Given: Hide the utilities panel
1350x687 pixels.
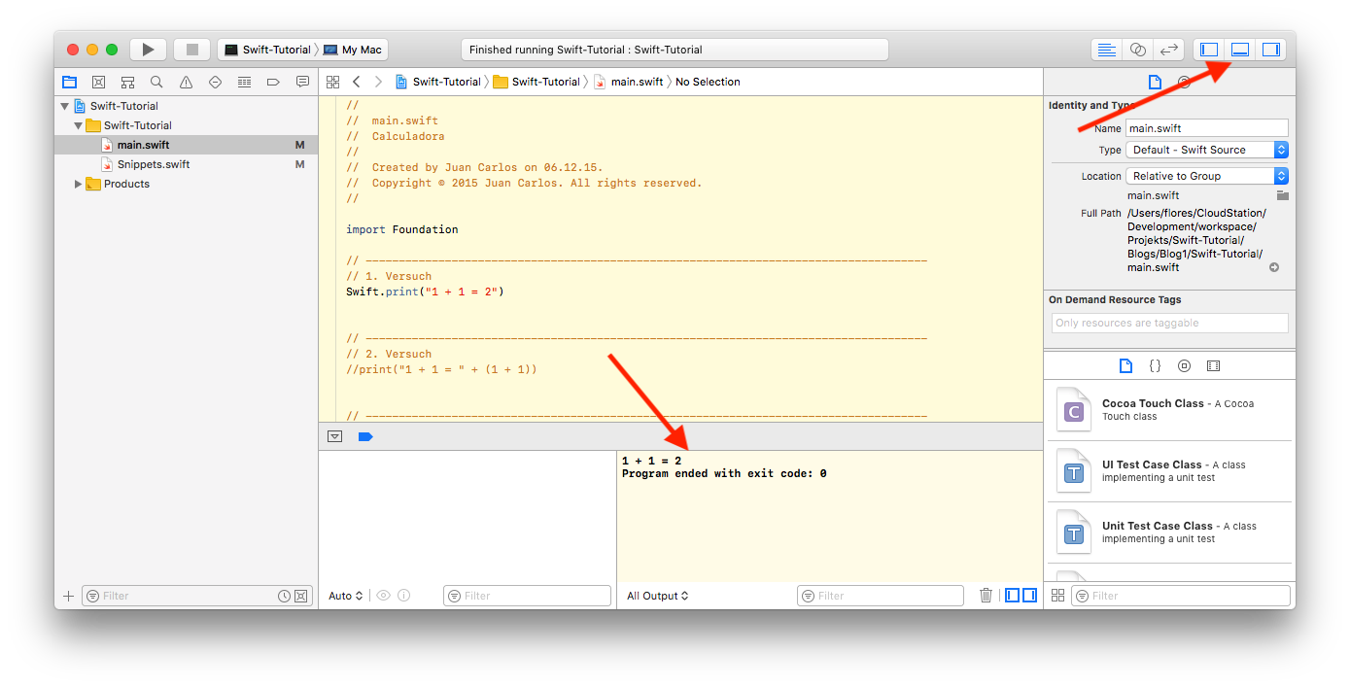Looking at the screenshot, I should coord(1270,49).
